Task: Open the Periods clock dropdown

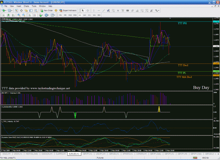Action: pos(47,15)
